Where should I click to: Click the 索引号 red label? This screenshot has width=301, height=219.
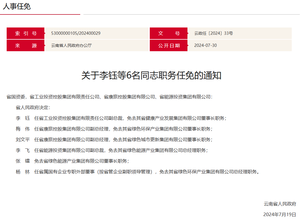pyautogui.click(x=26, y=33)
